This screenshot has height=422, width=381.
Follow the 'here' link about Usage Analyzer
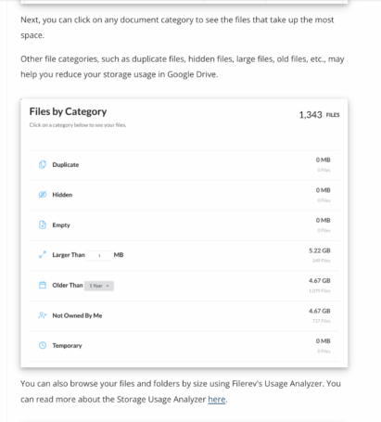tap(217, 400)
